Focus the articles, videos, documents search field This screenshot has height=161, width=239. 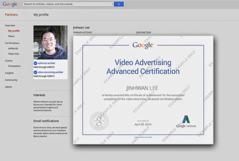pyautogui.click(x=67, y=4)
